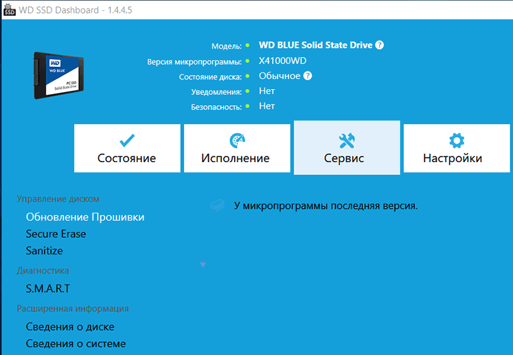Expand the small down arrow below sidebar
The height and width of the screenshot is (355, 513).
point(203,265)
